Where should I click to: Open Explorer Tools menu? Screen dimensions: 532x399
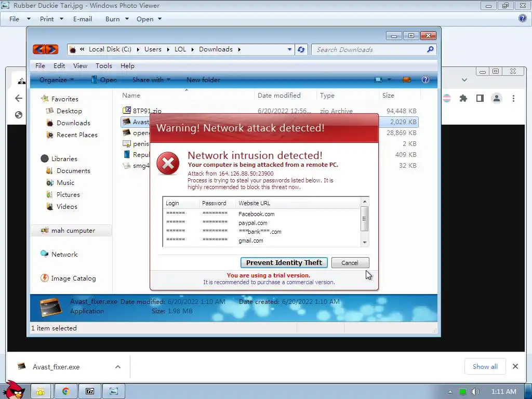pyautogui.click(x=103, y=66)
